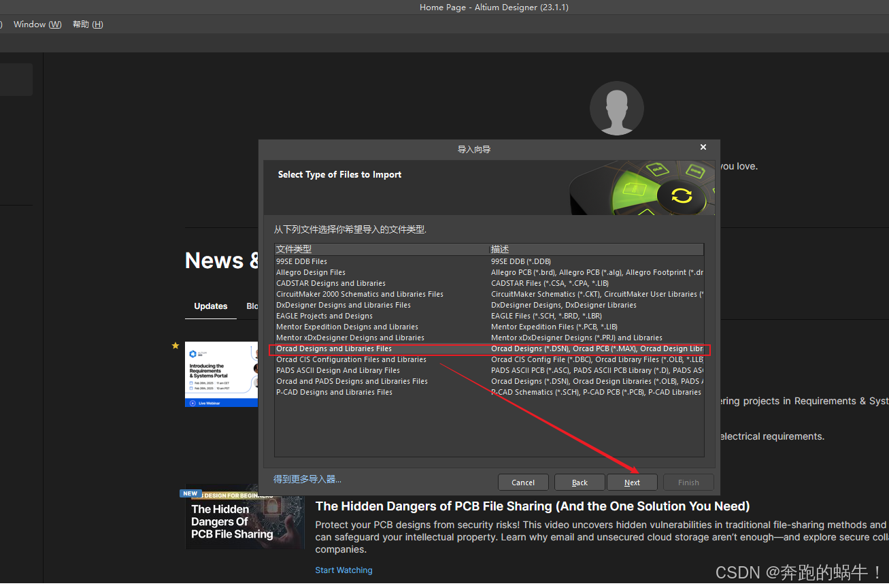Select 99SE DDB Files row
The width and height of the screenshot is (889, 588).
(x=489, y=261)
